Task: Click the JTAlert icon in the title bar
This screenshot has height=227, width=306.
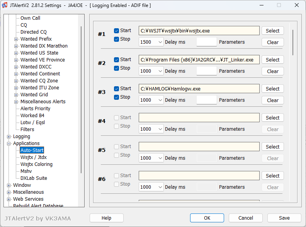Action: [5, 5]
